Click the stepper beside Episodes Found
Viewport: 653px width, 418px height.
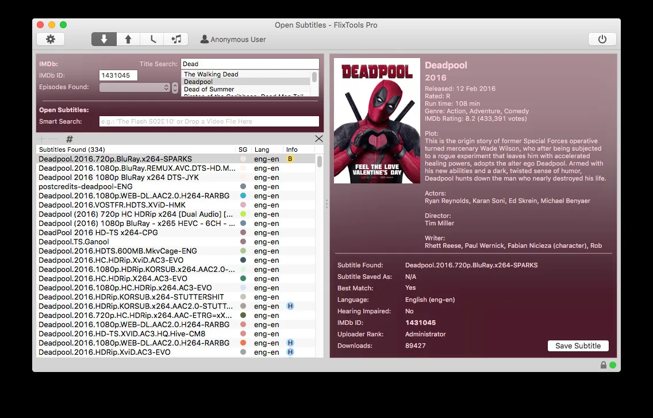[175, 87]
